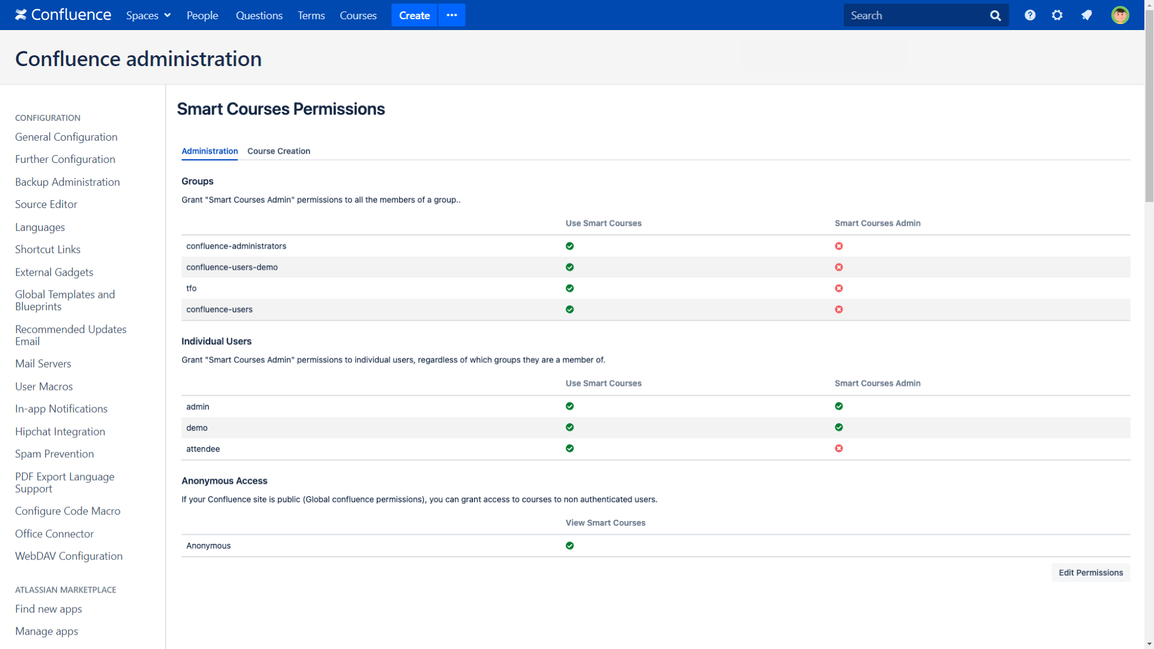Open the user profile avatar
The image size is (1154, 649).
point(1120,15)
